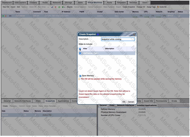Confirm snapshot with OK button
The width and height of the screenshot is (190, 137).
click(124, 102)
